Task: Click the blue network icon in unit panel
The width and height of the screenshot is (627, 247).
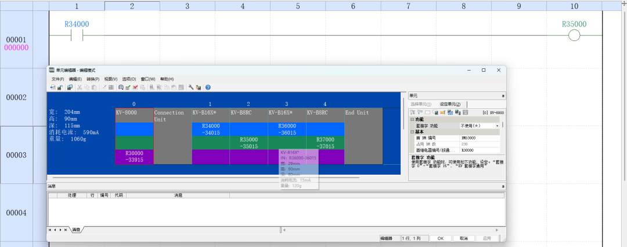Action: click(x=451, y=112)
